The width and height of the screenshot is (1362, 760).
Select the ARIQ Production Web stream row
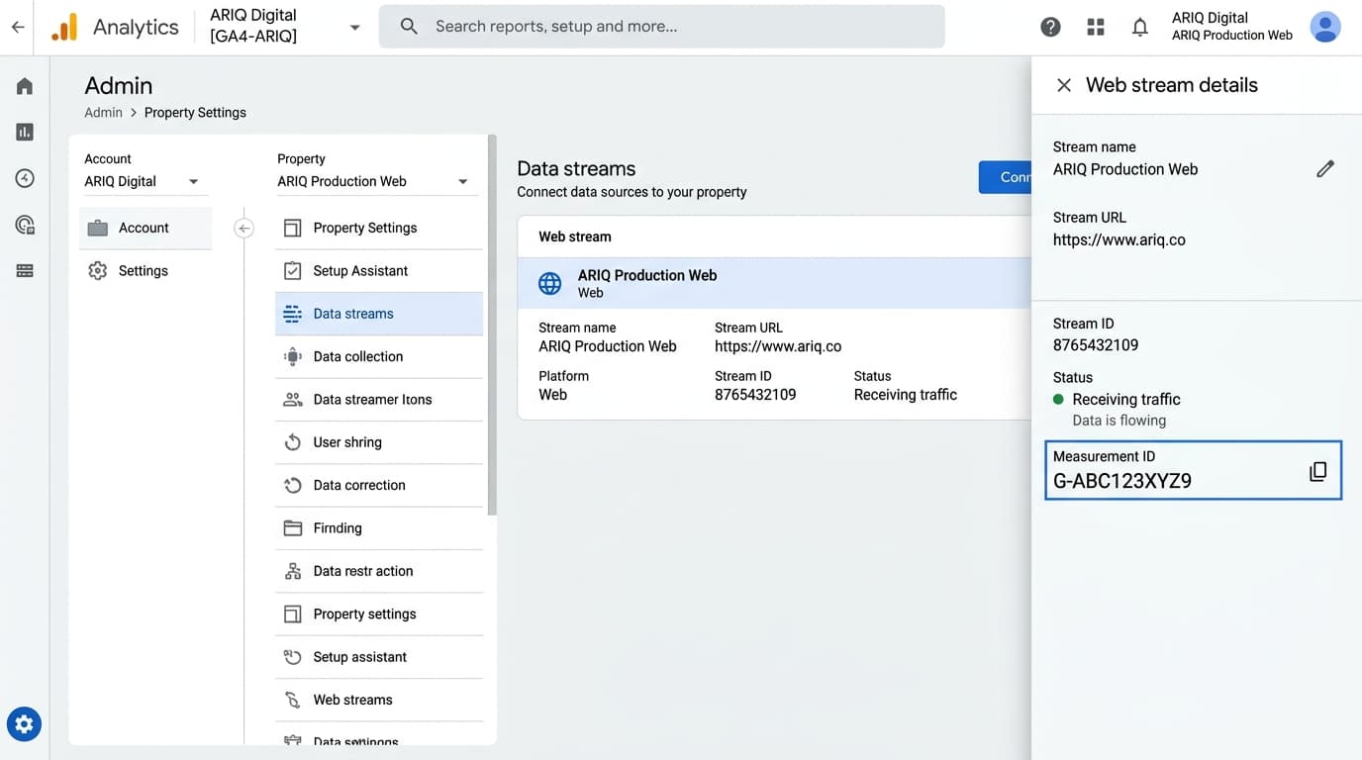tap(774, 283)
